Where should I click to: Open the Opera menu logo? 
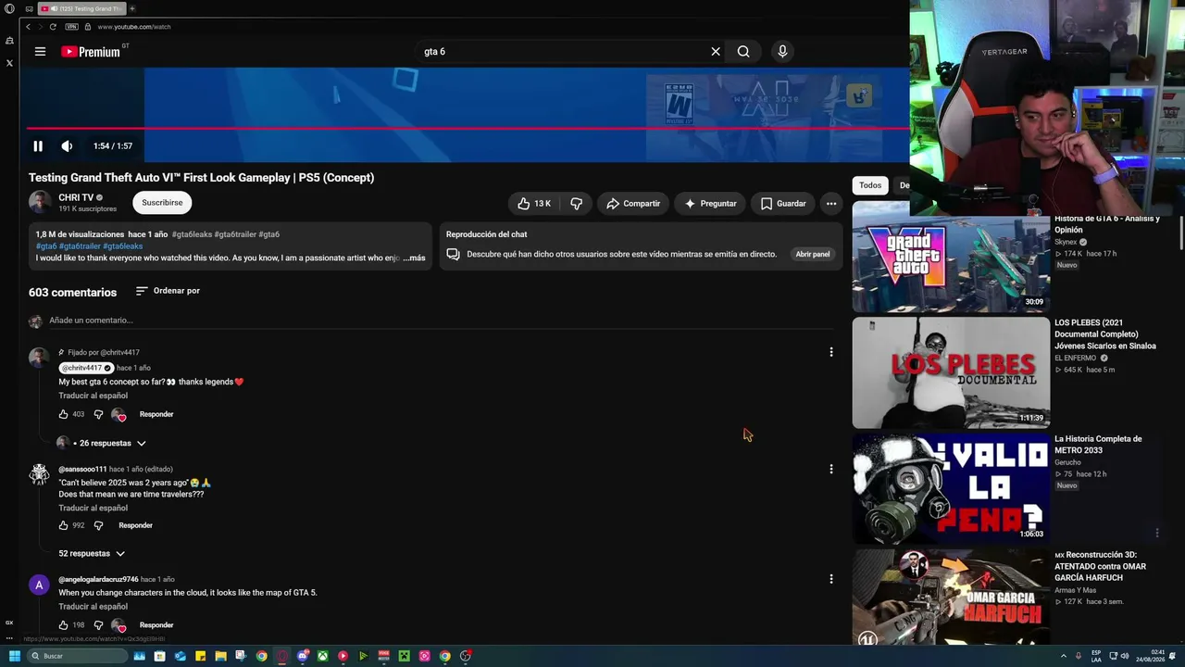(x=9, y=8)
